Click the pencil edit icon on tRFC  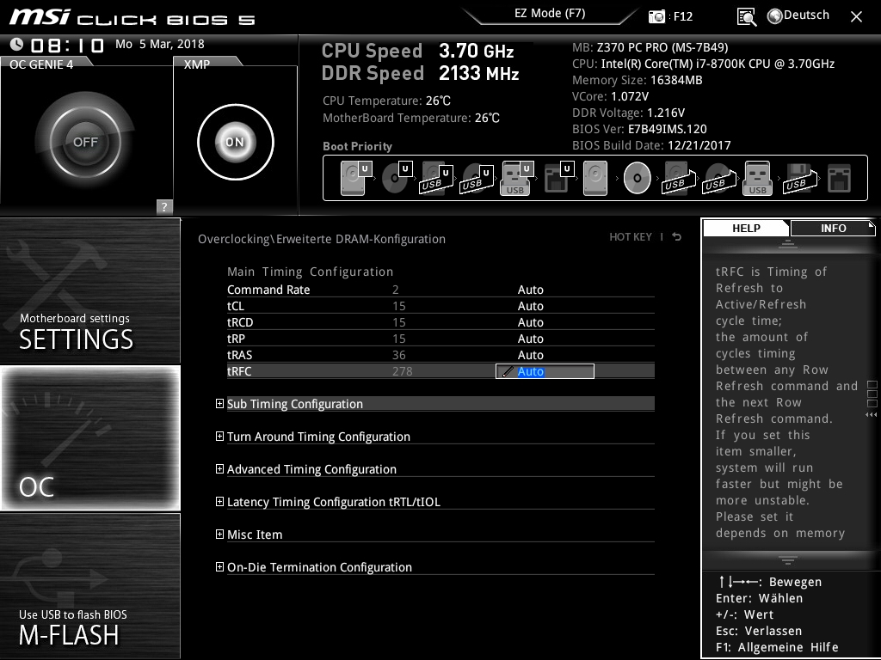point(508,371)
